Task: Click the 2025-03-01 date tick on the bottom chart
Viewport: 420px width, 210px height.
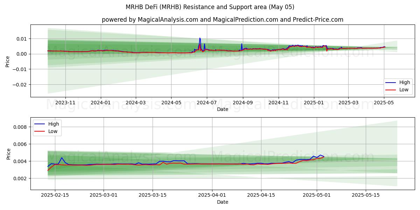Action: (x=104, y=195)
